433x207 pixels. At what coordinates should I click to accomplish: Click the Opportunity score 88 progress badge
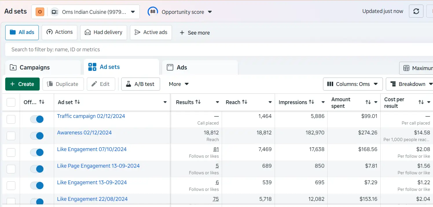point(153,11)
